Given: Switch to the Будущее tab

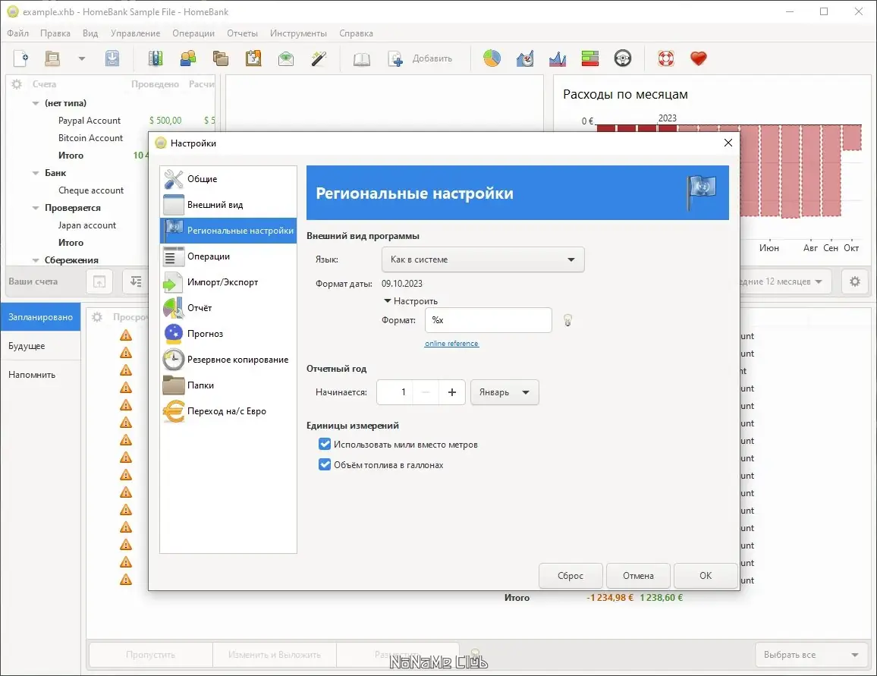Looking at the screenshot, I should (40, 345).
